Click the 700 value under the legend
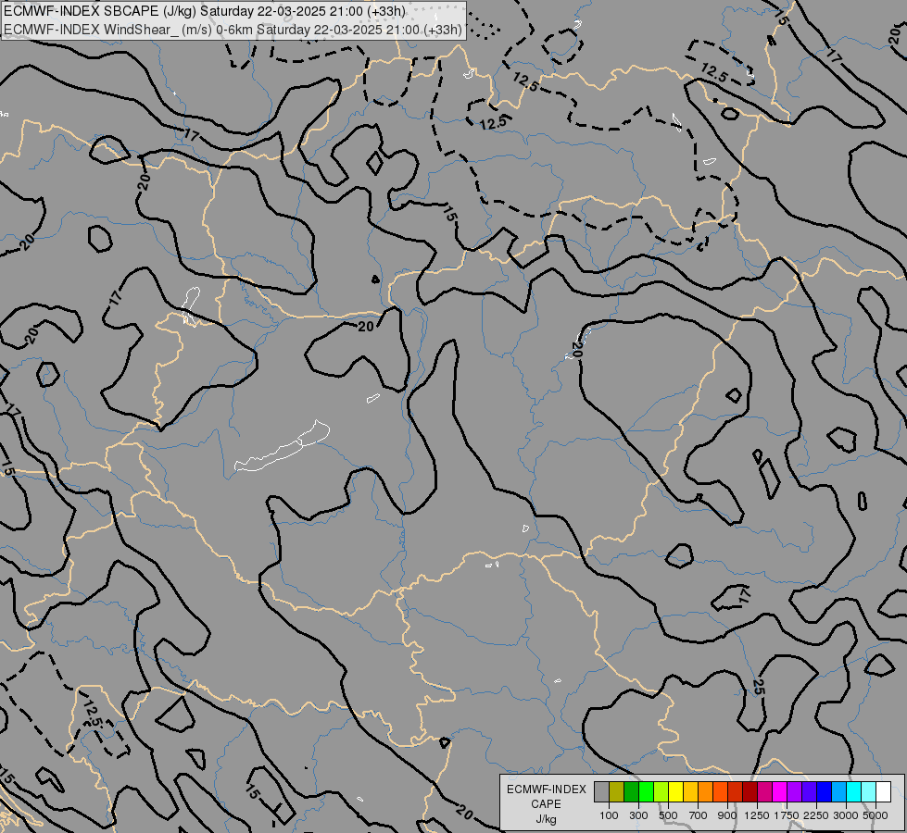Screen dimensions: 907x833 pyautogui.click(x=699, y=815)
